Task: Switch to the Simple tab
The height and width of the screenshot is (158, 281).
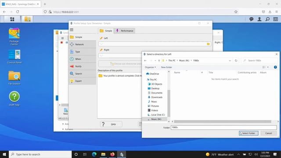Action: pyautogui.click(x=106, y=31)
